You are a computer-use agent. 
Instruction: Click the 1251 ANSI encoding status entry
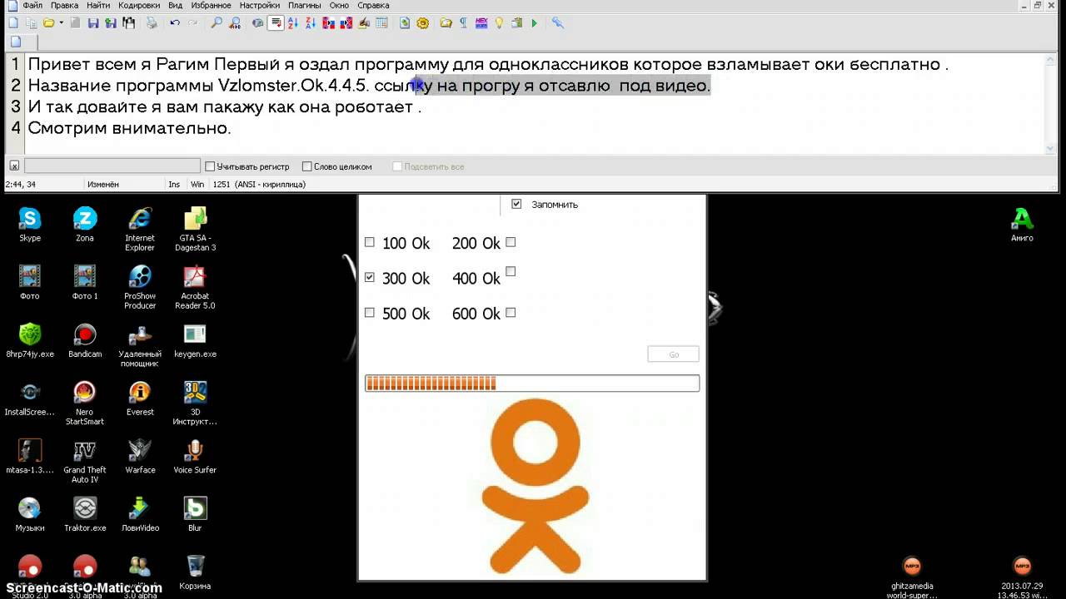tap(259, 185)
